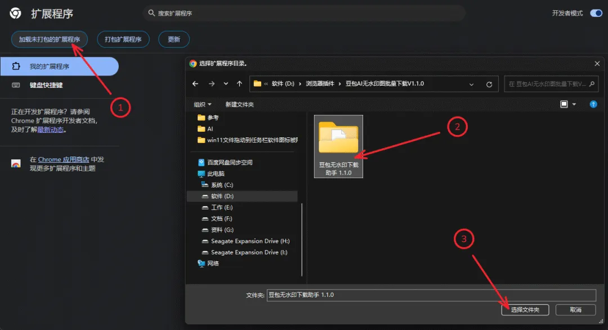Select Seagate Expansion Drive (I:)
This screenshot has width=608, height=330.
tap(245, 252)
